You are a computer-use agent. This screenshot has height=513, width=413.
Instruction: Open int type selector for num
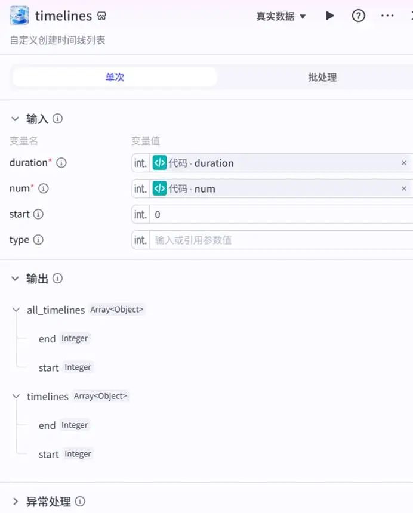(140, 188)
